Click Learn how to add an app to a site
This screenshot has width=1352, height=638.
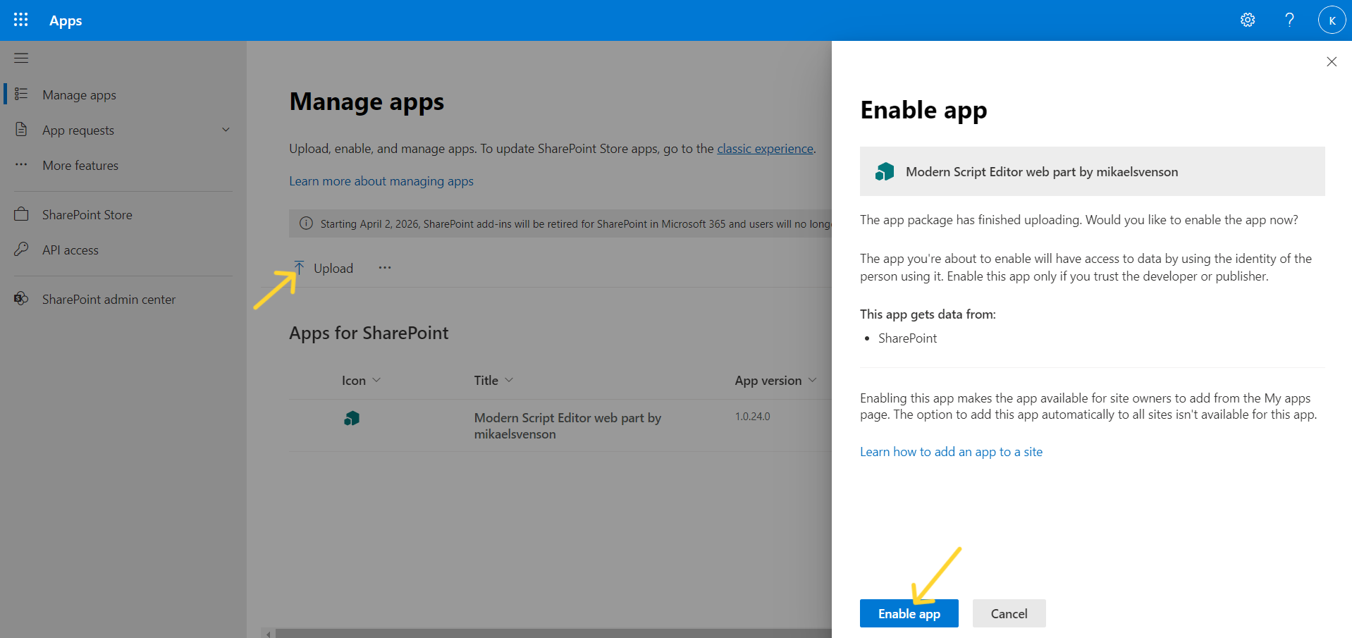click(951, 451)
